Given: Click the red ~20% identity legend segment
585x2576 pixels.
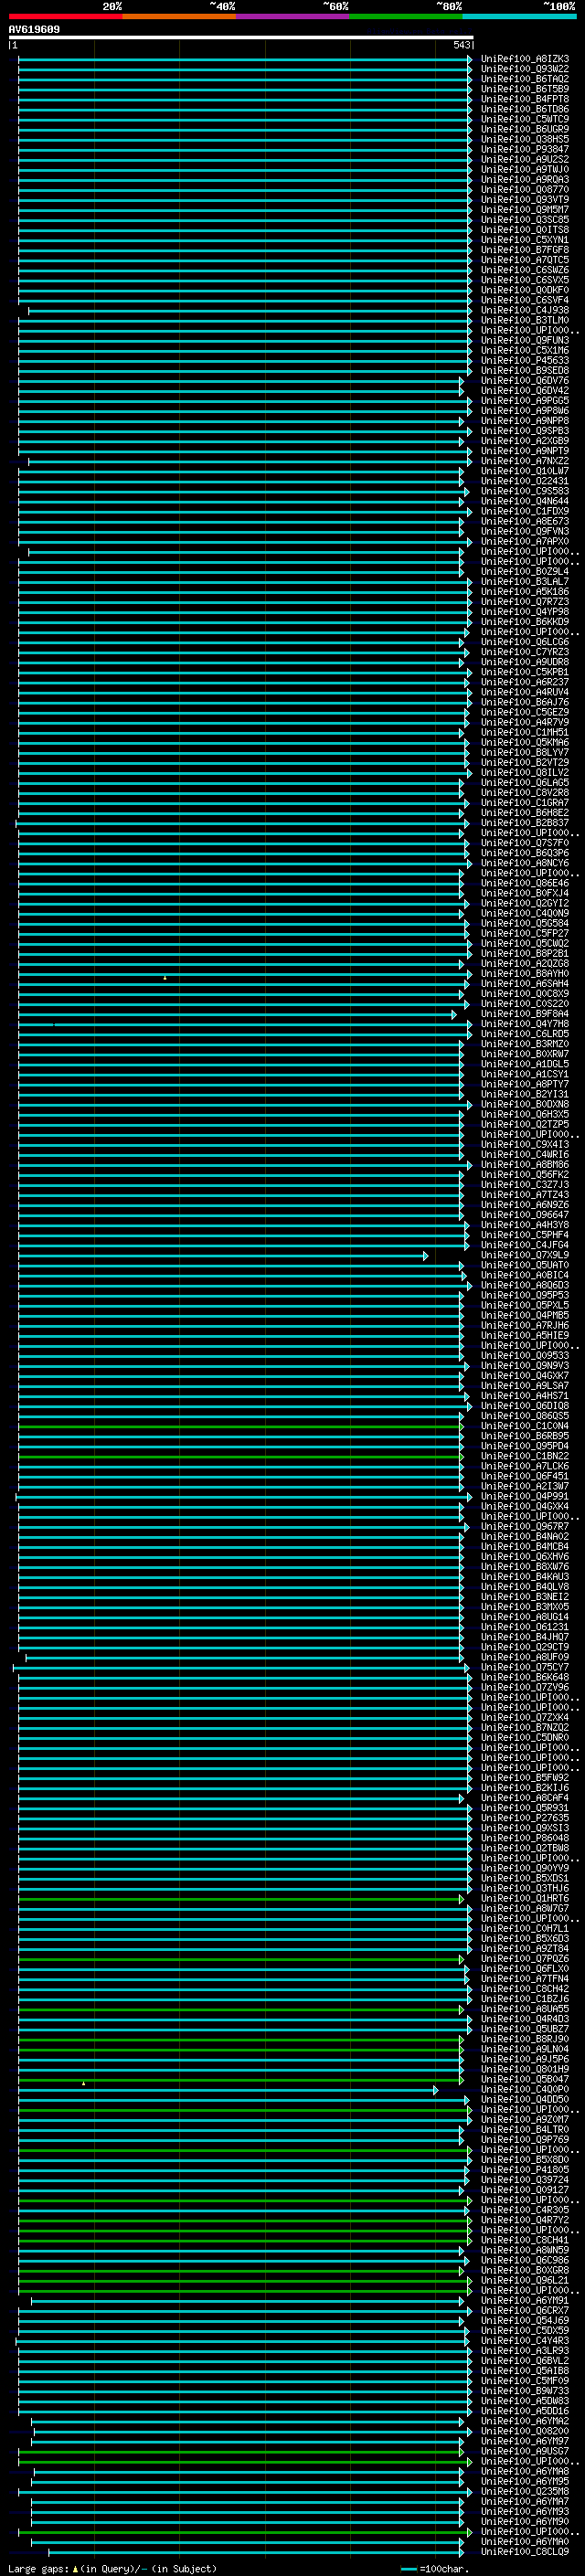Looking at the screenshot, I should click(x=65, y=16).
